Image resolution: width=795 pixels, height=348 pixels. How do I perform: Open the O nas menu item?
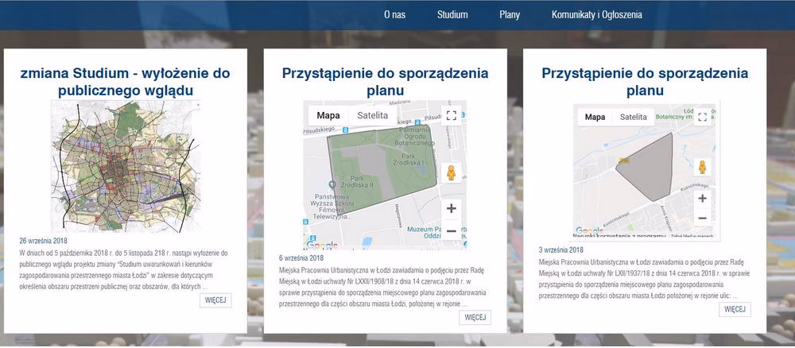[x=394, y=14]
